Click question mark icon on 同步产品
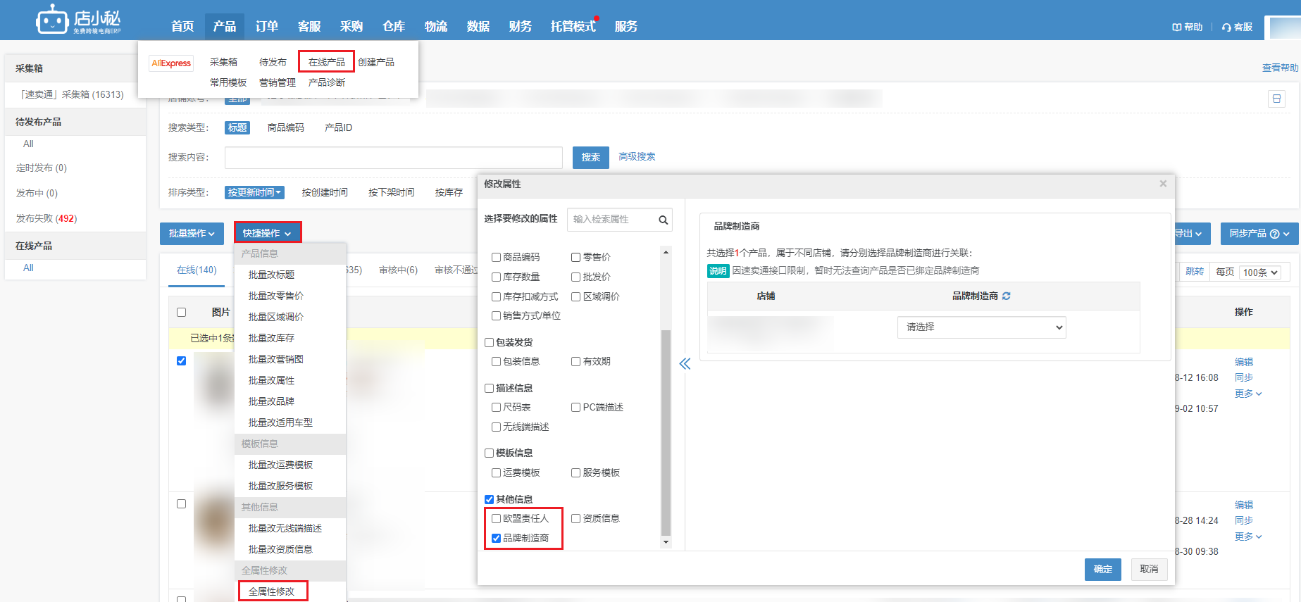The width and height of the screenshot is (1301, 602). (x=1274, y=234)
